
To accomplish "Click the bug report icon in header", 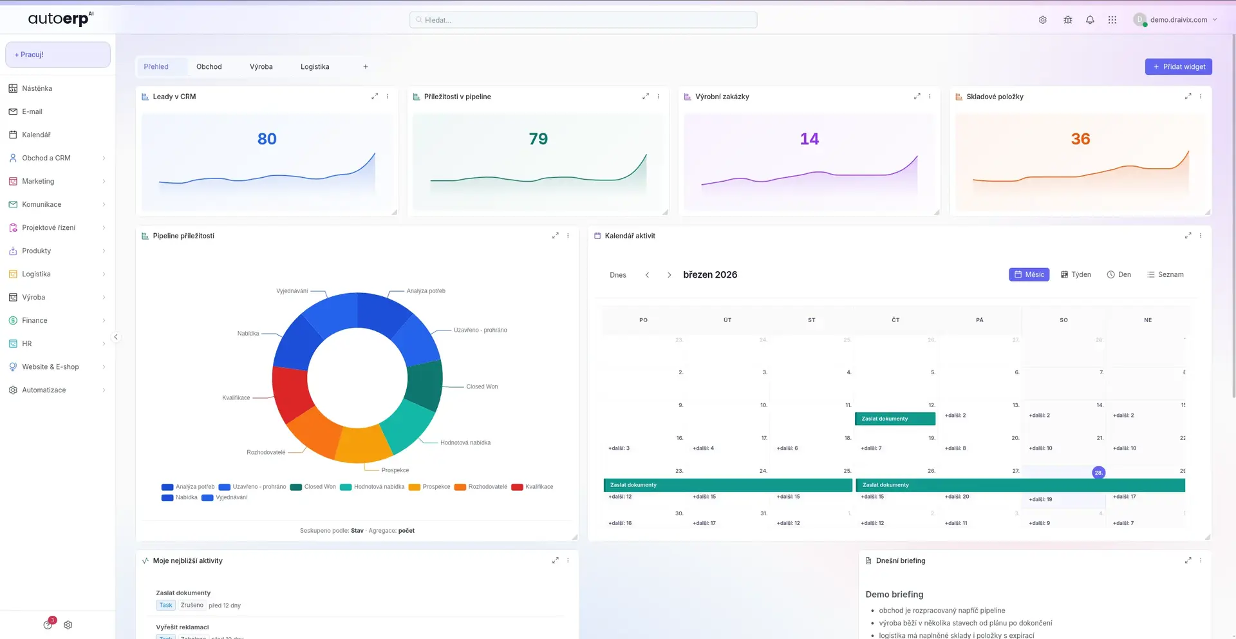I will click(x=1067, y=19).
